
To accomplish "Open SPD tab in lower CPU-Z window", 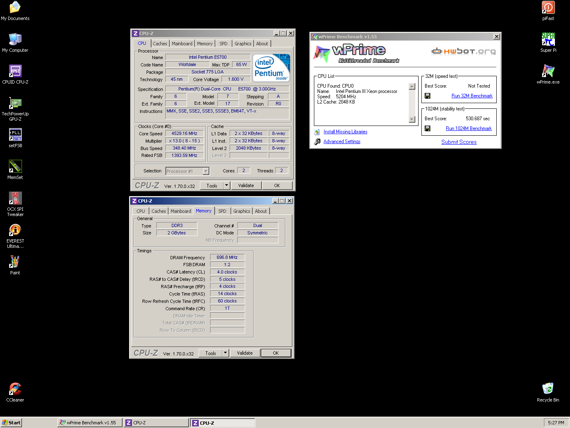I will [222, 211].
